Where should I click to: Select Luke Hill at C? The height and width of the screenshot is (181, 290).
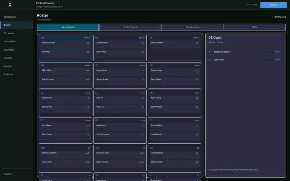pyautogui.click(x=120, y=100)
